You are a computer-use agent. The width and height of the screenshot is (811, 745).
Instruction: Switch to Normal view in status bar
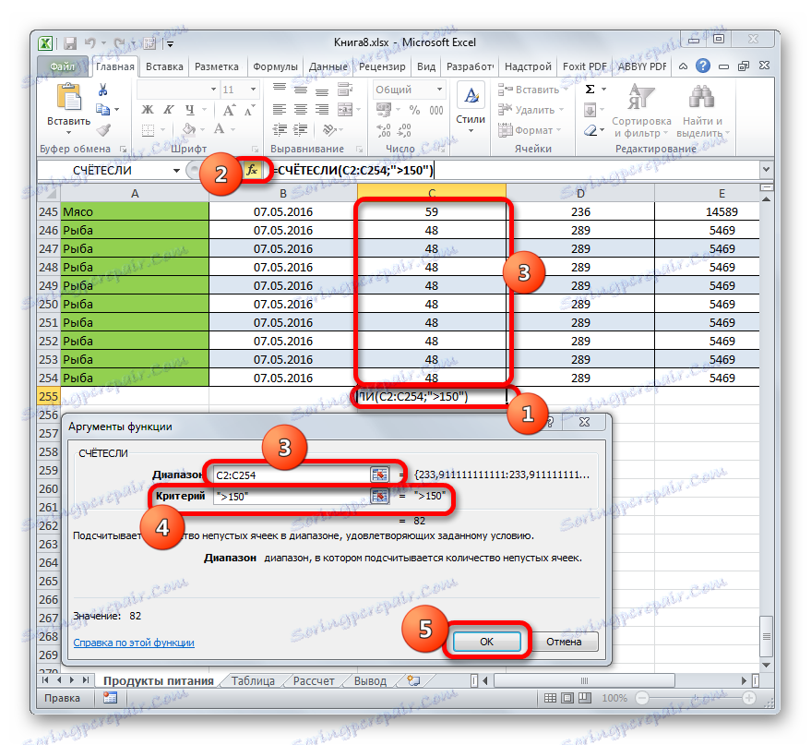click(550, 698)
